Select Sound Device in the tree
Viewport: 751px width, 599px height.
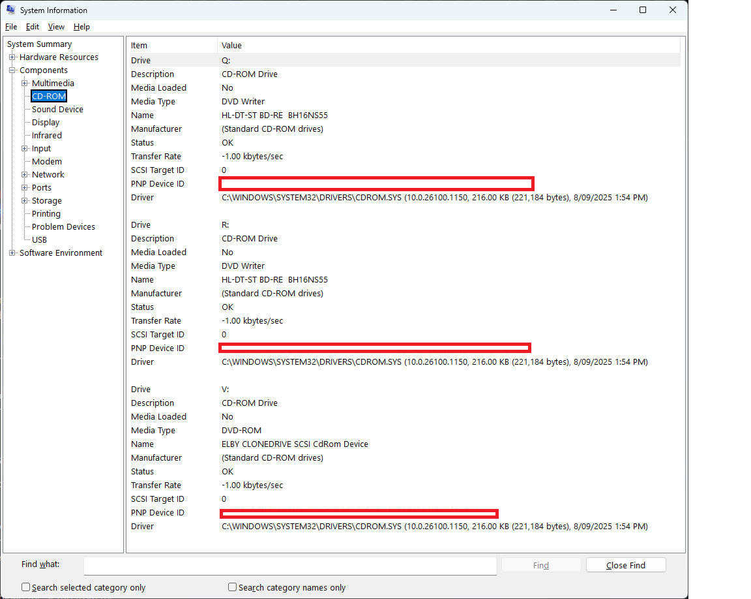tap(57, 109)
